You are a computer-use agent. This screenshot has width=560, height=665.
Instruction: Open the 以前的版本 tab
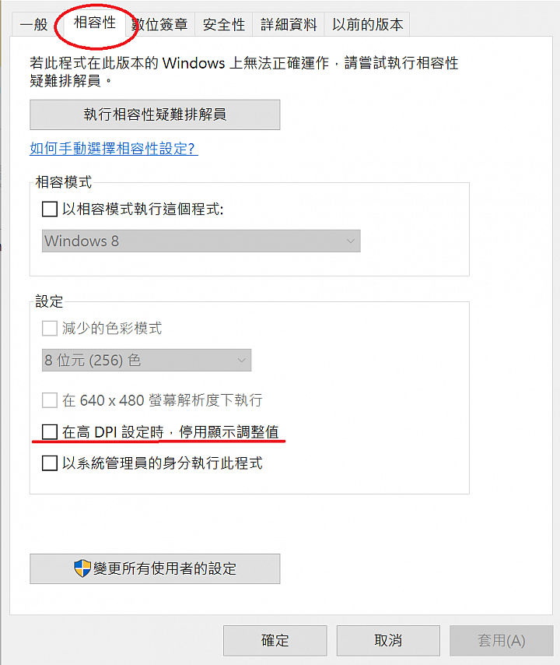pyautogui.click(x=367, y=25)
